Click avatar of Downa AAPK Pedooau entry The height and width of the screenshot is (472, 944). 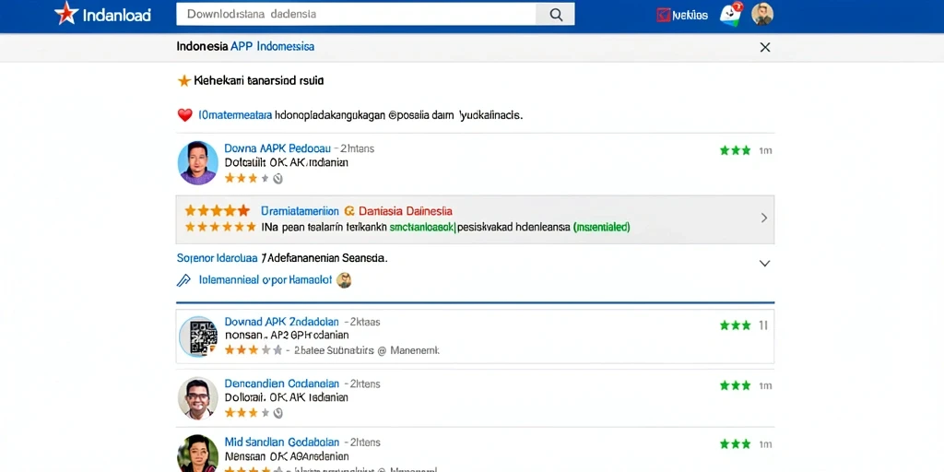198,162
